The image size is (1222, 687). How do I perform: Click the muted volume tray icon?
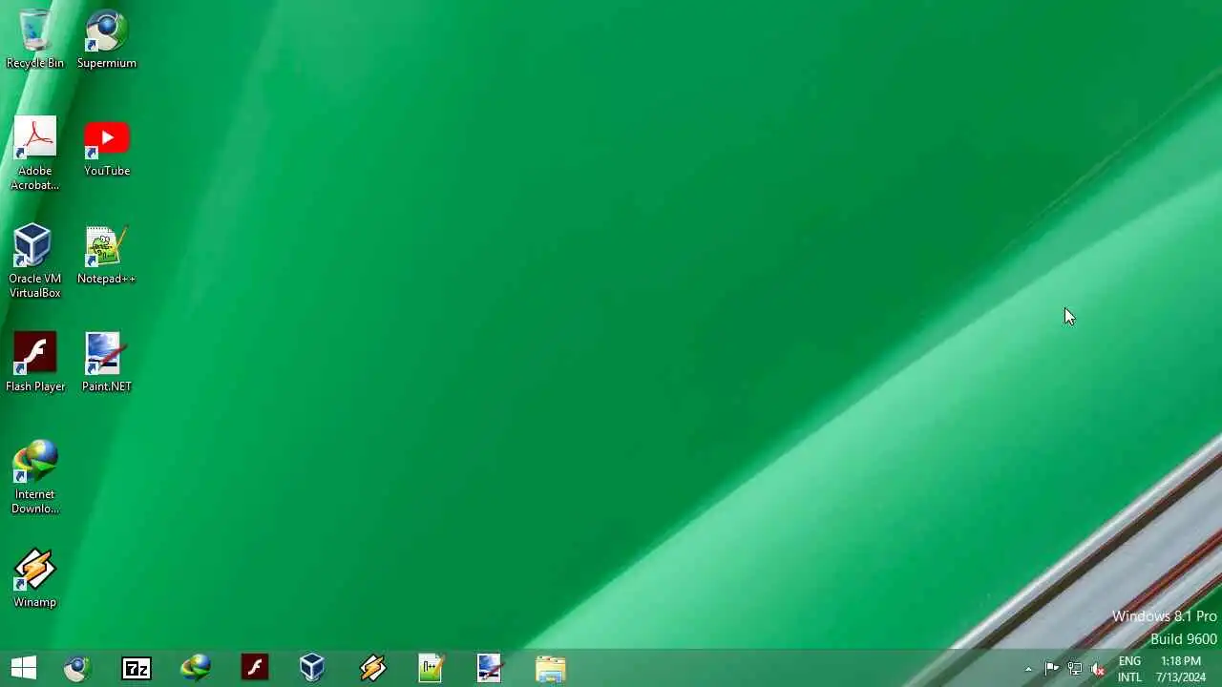pyautogui.click(x=1098, y=669)
